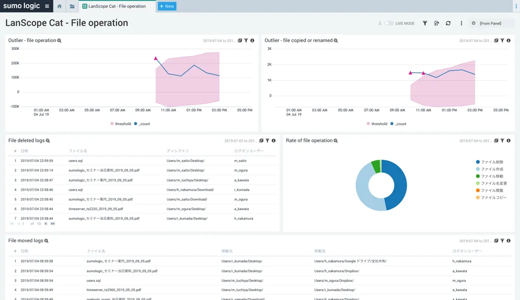Click the share dashboard icon

point(436,23)
